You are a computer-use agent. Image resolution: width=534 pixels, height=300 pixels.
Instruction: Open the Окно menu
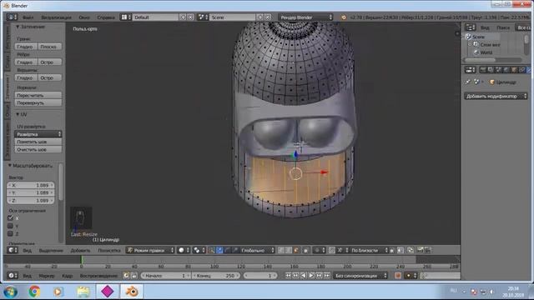pyautogui.click(x=84, y=17)
